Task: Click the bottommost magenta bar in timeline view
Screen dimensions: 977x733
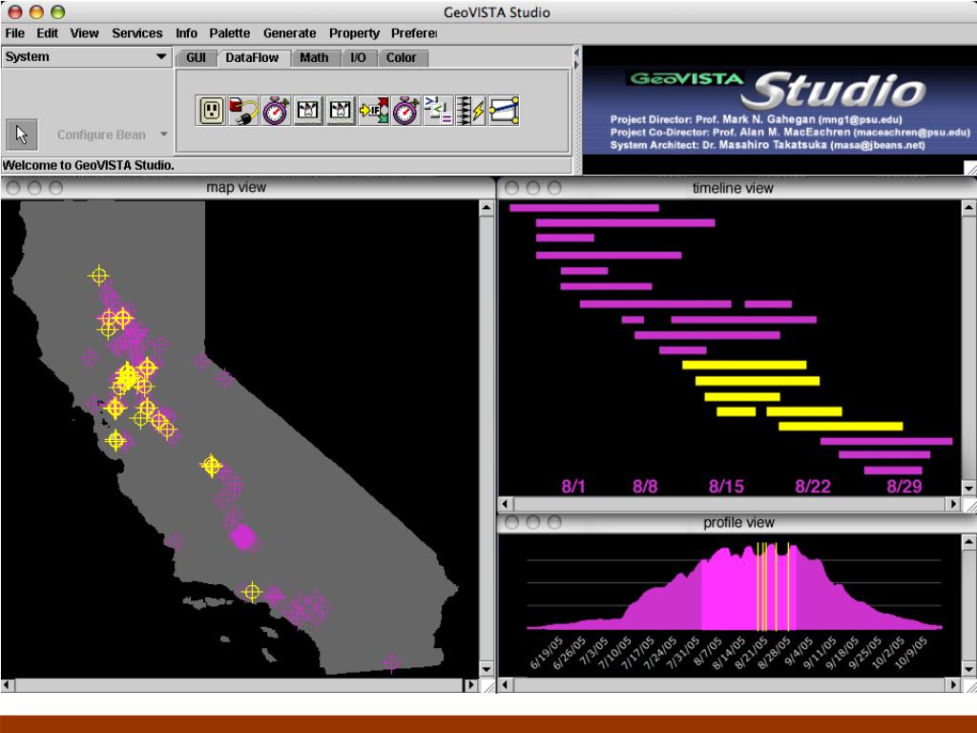Action: tap(893, 470)
